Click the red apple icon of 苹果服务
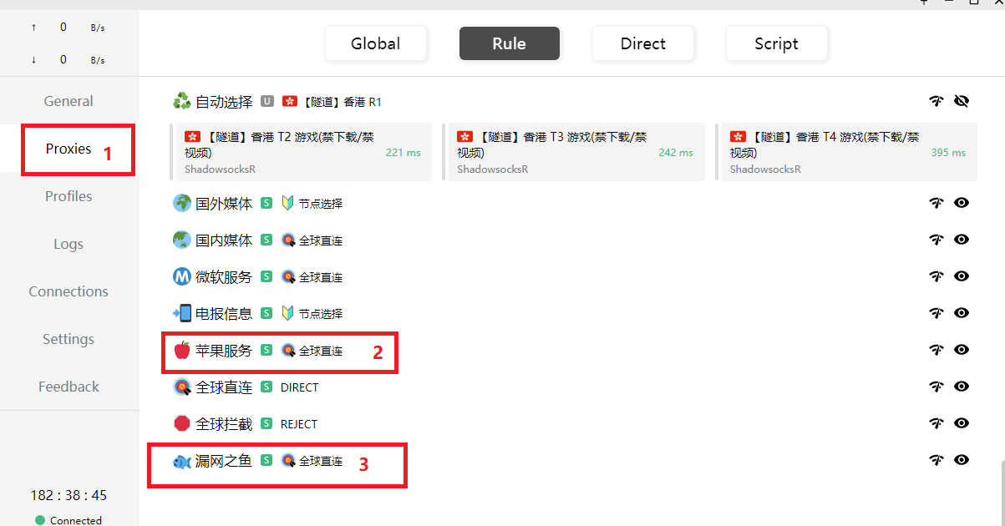The image size is (1005, 526). coord(181,351)
